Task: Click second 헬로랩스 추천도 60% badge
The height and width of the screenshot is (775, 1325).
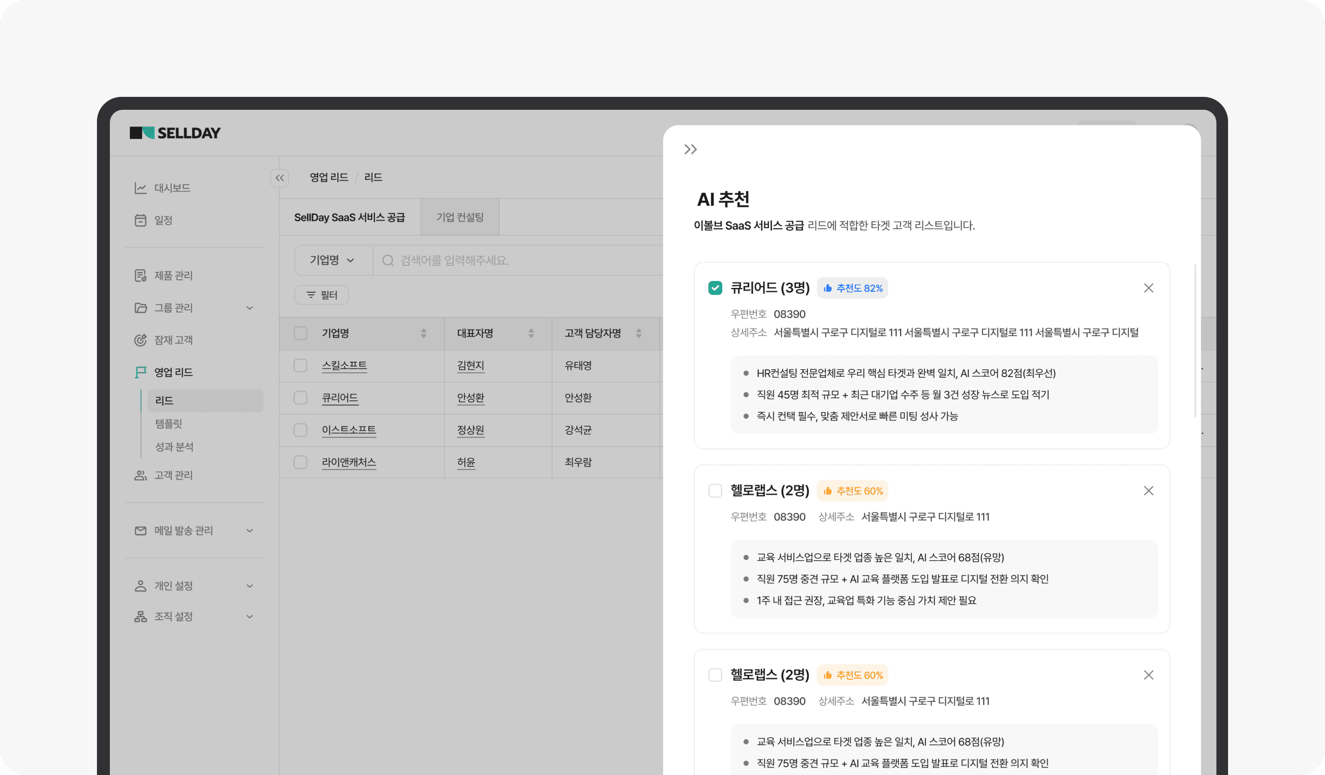Action: tap(853, 675)
